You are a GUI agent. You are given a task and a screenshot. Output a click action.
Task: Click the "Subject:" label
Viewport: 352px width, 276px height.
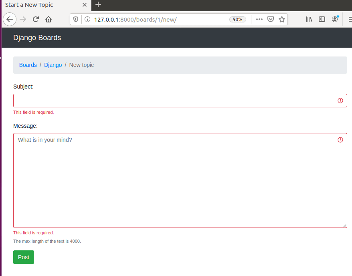coord(23,87)
